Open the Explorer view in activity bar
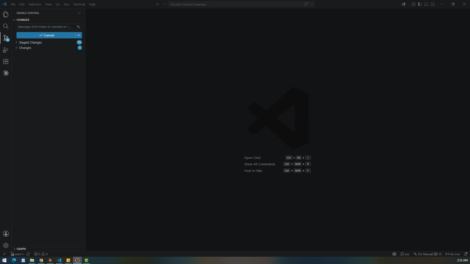Image resolution: width=470 pixels, height=264 pixels. 6,14
